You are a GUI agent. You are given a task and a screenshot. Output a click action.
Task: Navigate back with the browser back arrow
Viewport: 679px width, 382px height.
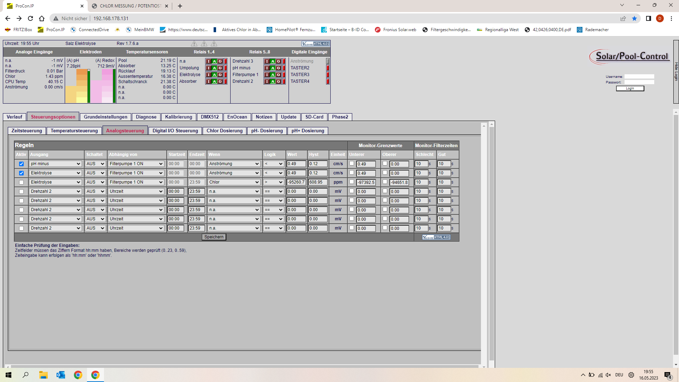pos(8,18)
